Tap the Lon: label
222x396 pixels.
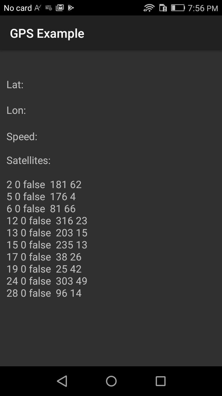click(16, 110)
